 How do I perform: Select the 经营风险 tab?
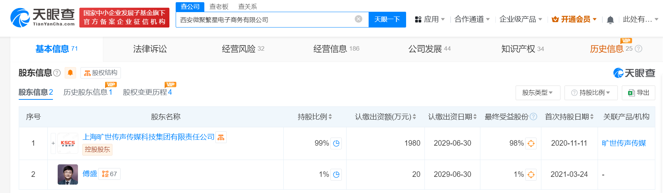tap(243, 49)
